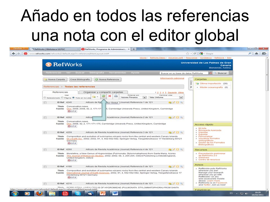The height and width of the screenshot is (202, 270).
Task: Click the Firefox home icon
Action: (x=256, y=54)
